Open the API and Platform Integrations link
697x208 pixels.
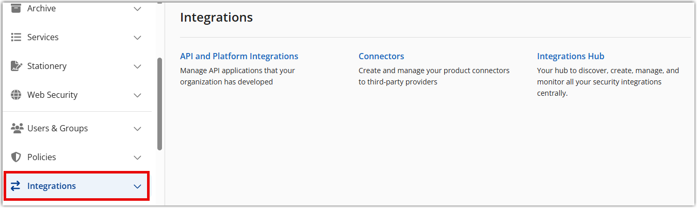239,56
